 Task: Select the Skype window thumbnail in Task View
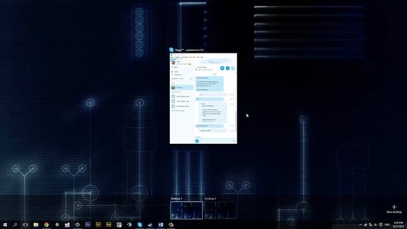[203, 99]
